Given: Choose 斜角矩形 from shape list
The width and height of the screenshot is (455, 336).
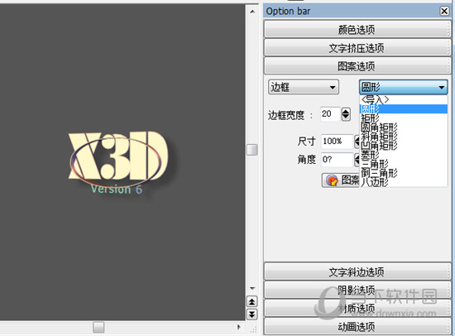Looking at the screenshot, I should coord(404,137).
